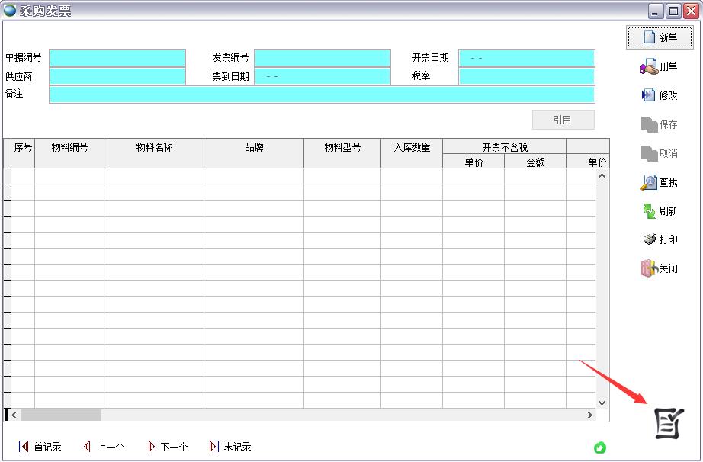Image resolution: width=703 pixels, height=462 pixels.
Task: Click into the 发票编号 invoice number field
Action: 323,58
